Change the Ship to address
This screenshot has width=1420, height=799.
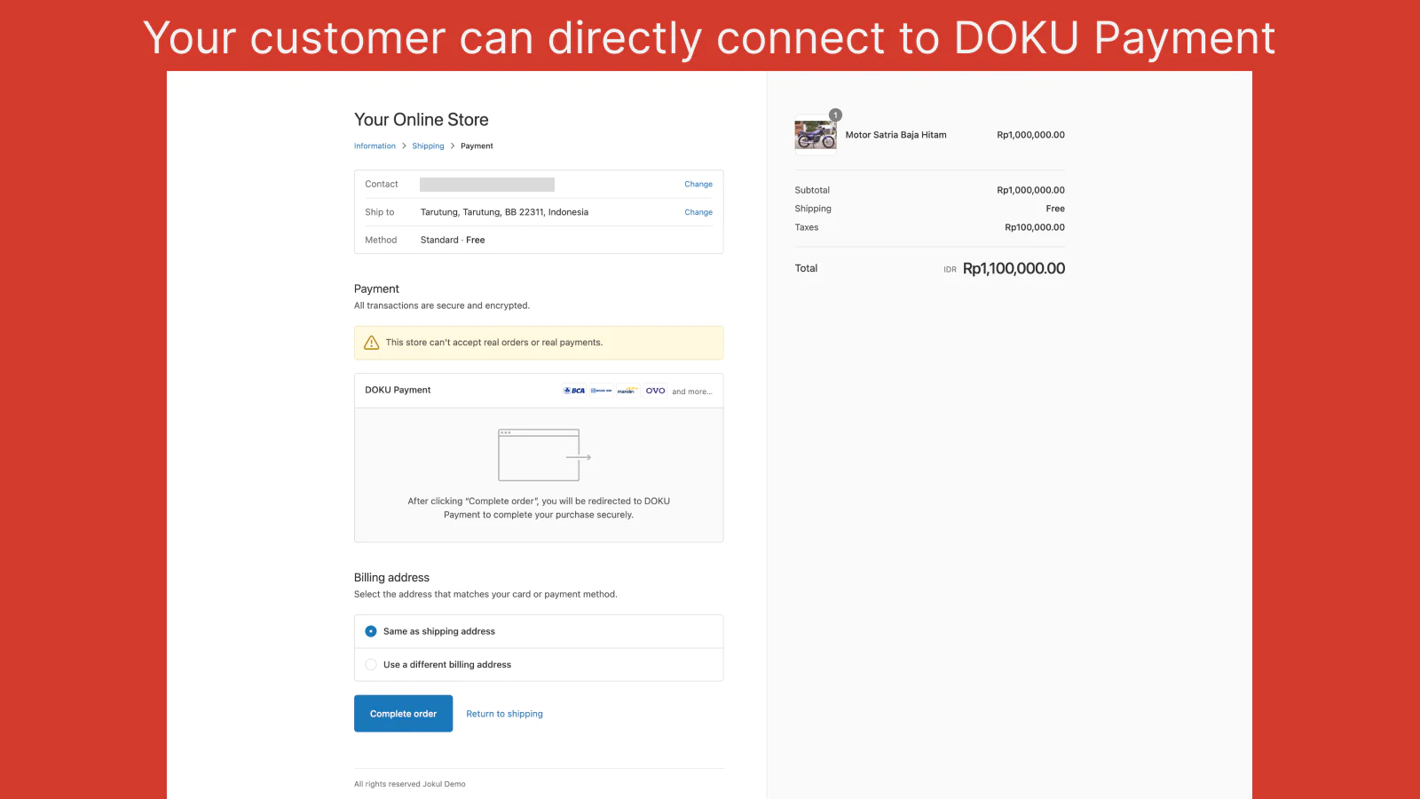[x=698, y=213]
